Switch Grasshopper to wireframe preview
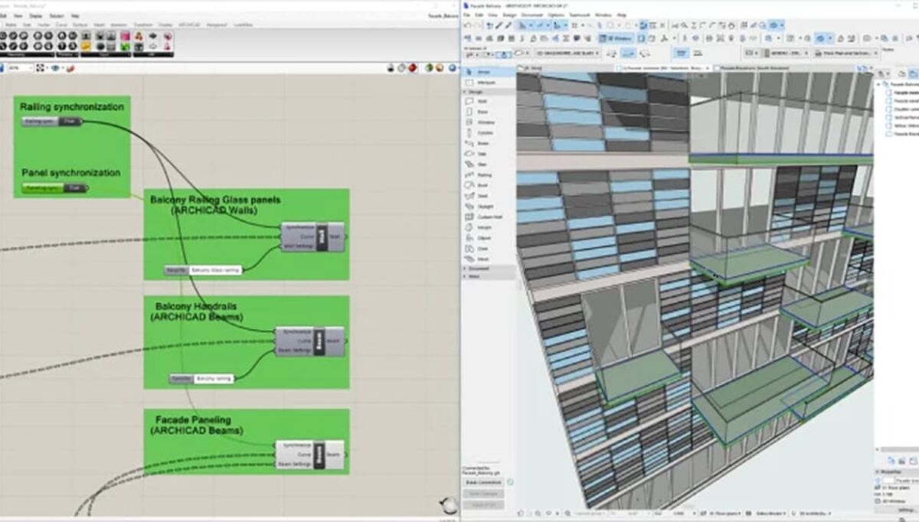 (x=402, y=68)
